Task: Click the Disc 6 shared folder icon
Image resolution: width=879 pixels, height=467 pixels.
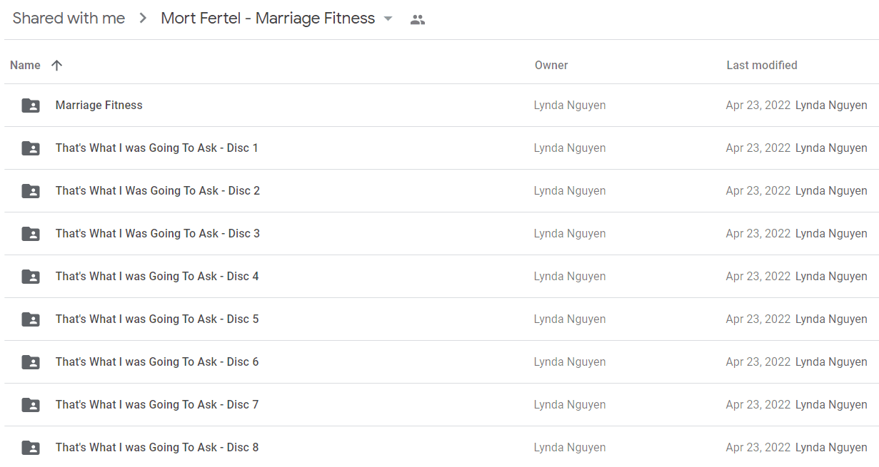Action: [31, 362]
